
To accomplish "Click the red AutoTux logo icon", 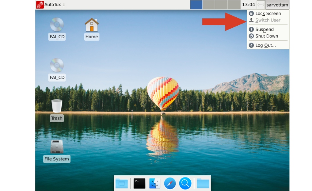I will click(40, 5).
